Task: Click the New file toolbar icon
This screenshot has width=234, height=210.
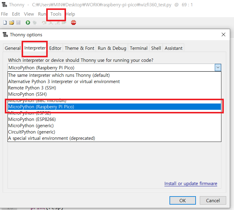Action: (5, 22)
